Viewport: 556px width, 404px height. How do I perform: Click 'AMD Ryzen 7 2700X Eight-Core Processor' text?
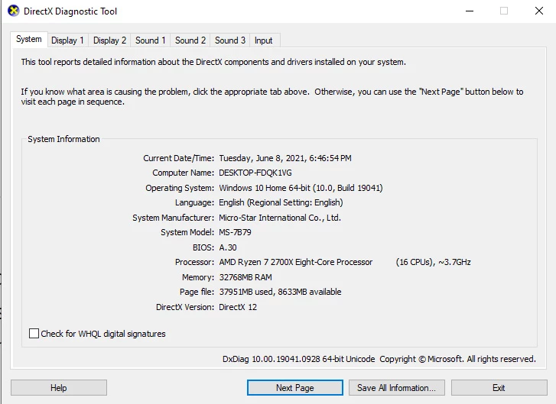296,262
